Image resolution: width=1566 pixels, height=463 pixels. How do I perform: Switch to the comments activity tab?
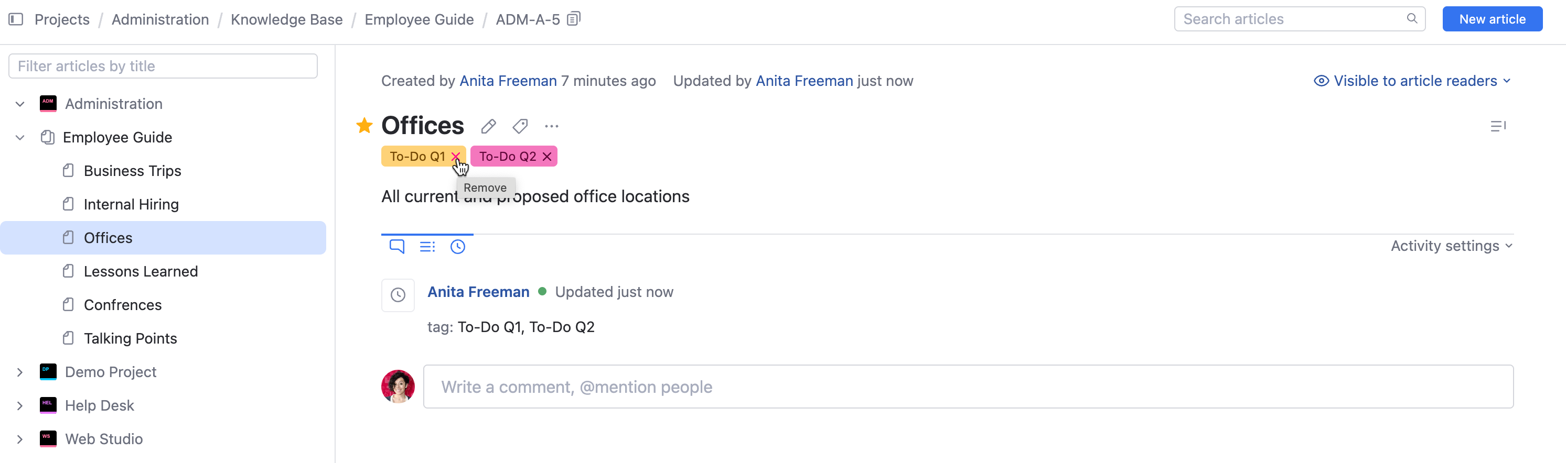[397, 246]
